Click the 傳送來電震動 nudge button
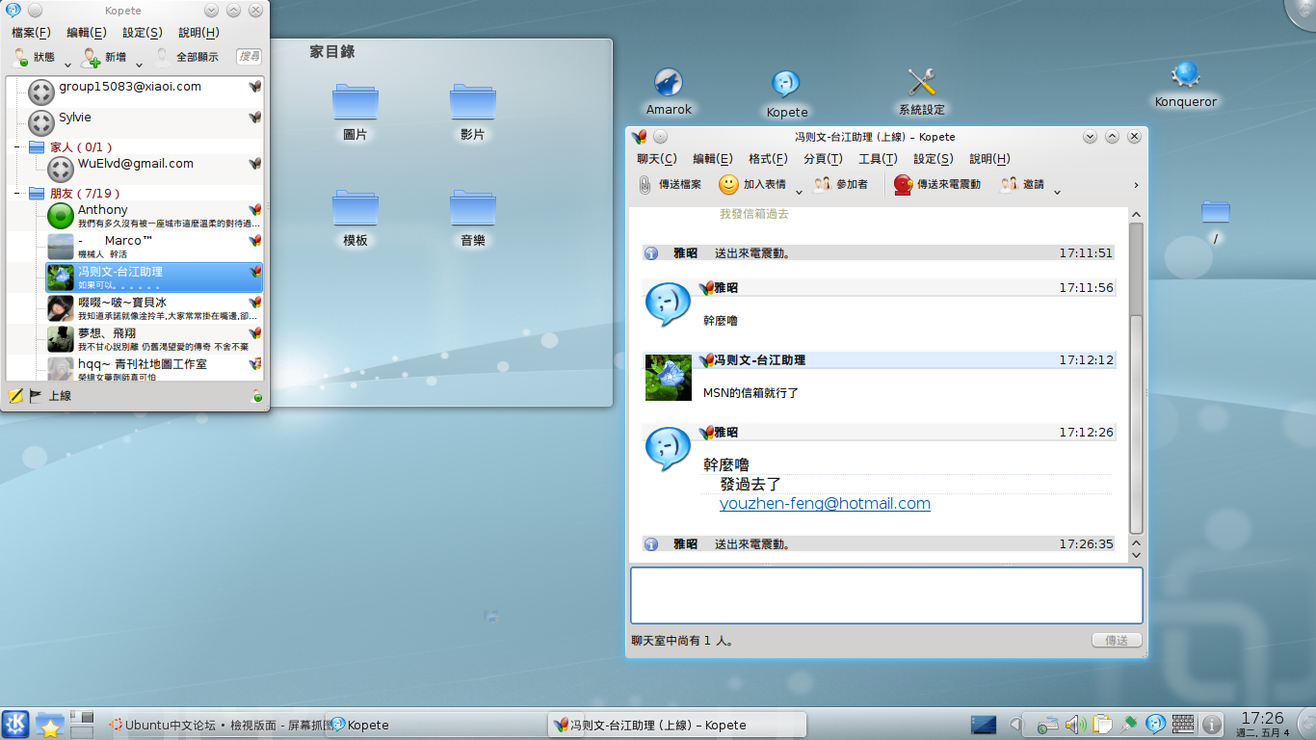This screenshot has height=740, width=1316. point(937,184)
